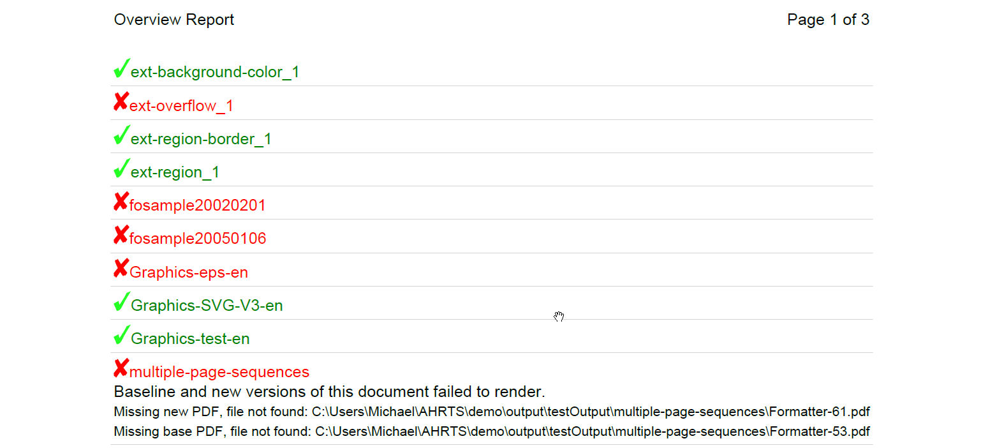Click the Page 1 of 3 indicator
The height and width of the screenshot is (448, 981).
828,20
